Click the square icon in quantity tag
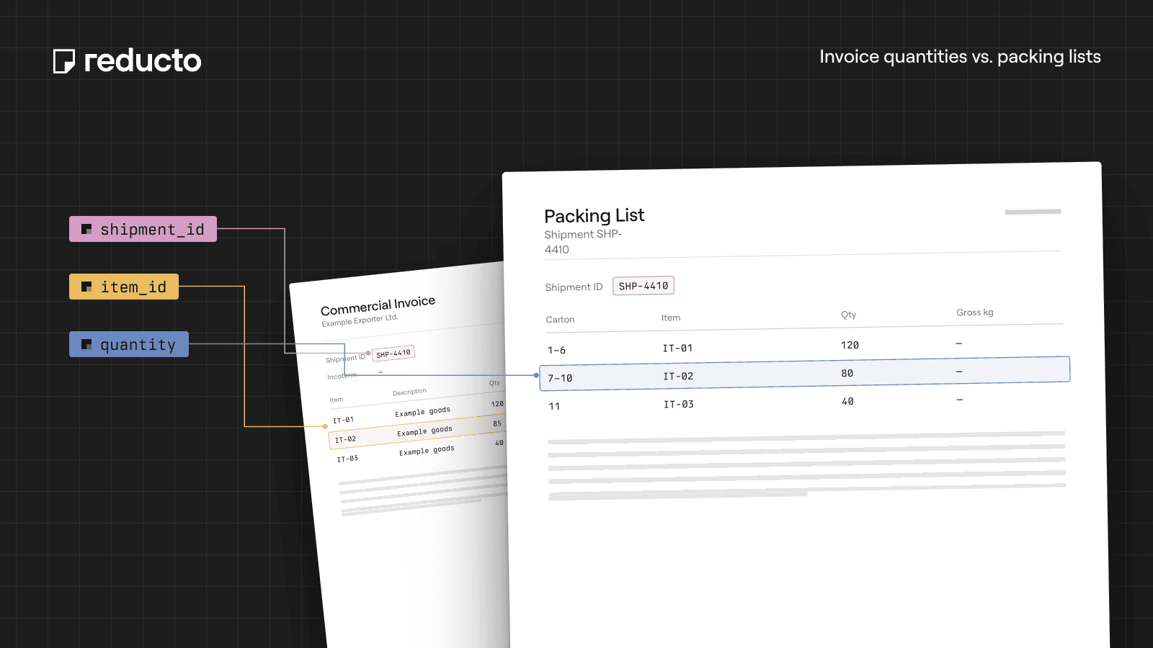Screen dimensions: 1153x648 (86, 344)
